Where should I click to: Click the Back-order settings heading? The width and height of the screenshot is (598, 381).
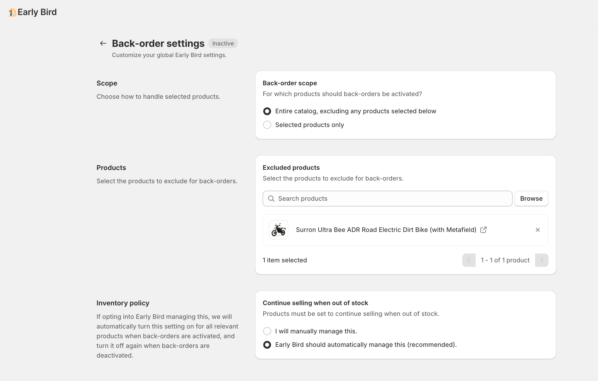click(158, 43)
